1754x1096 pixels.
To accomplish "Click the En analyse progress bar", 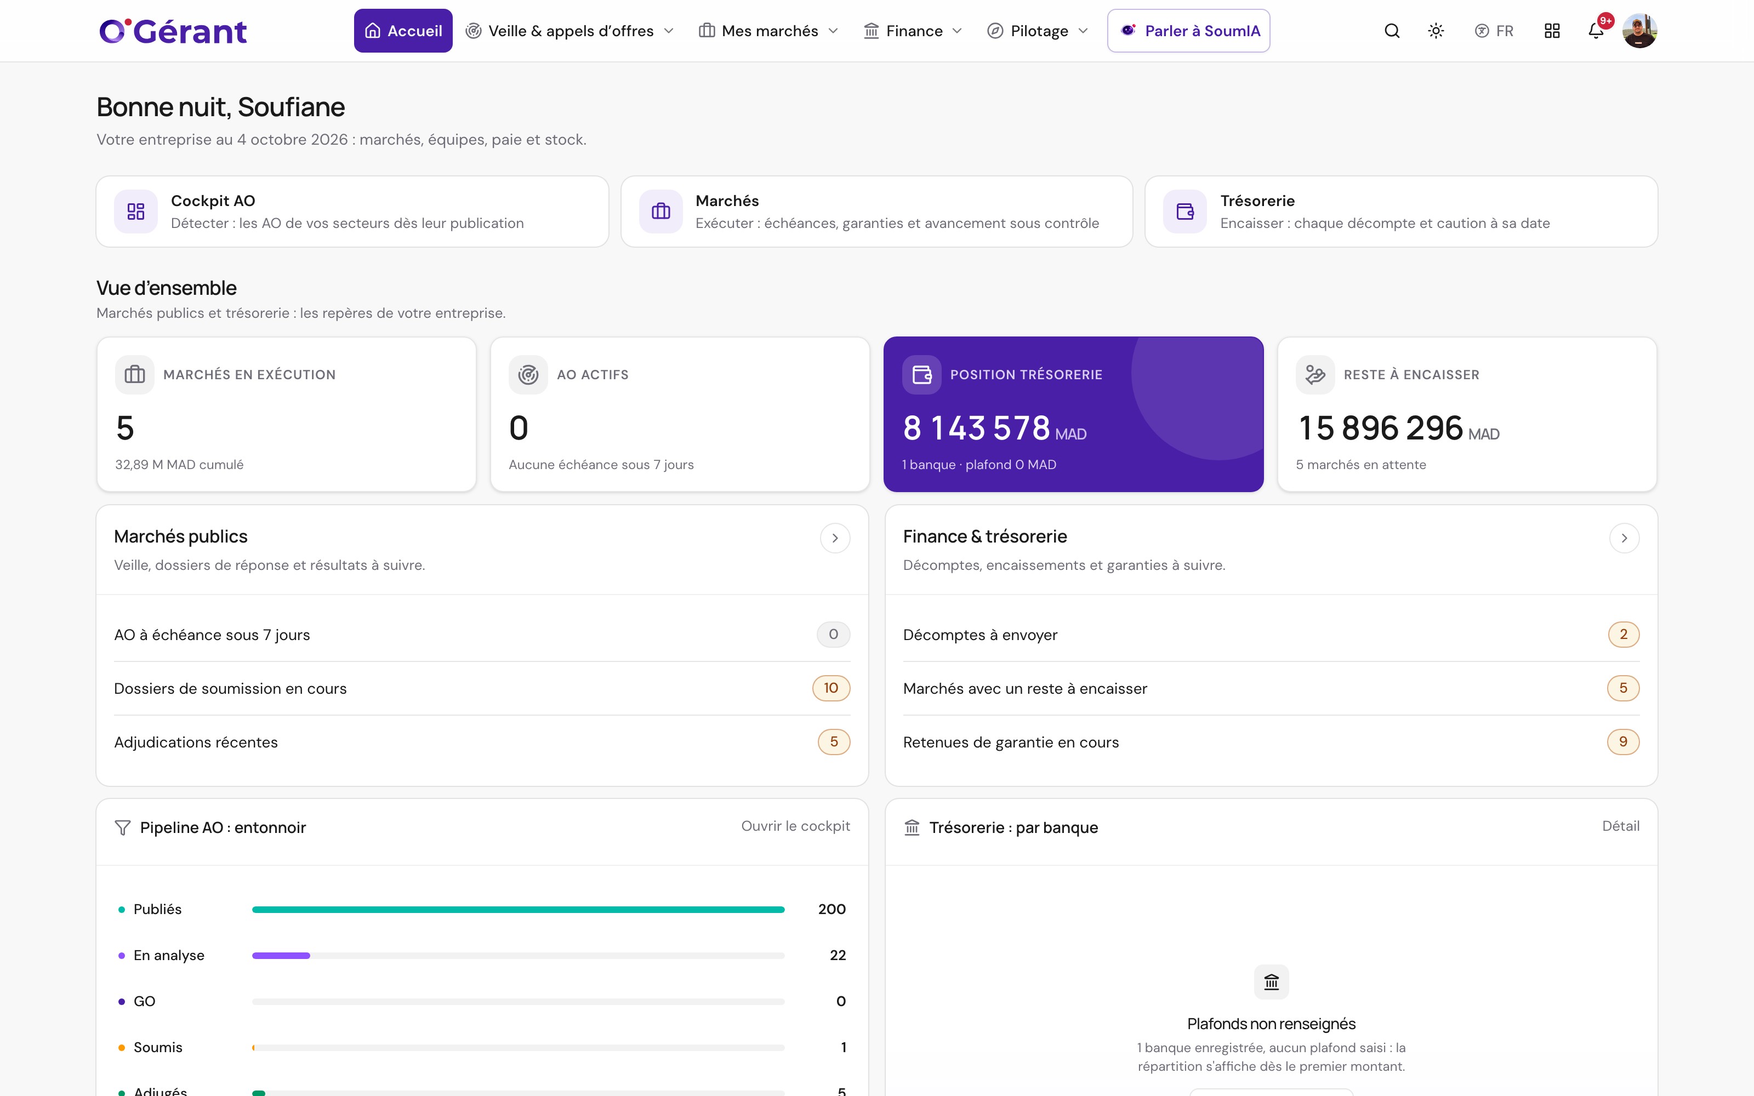I will tap(518, 955).
